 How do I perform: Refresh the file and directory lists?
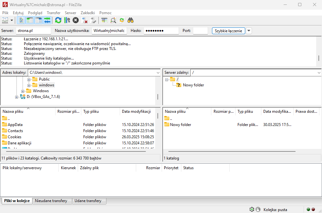(58, 20)
